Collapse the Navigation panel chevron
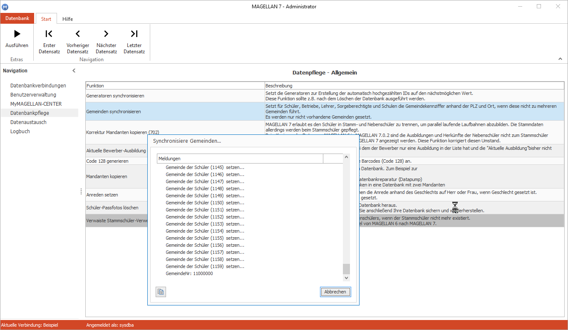Screen dimensions: 568x330 point(74,71)
